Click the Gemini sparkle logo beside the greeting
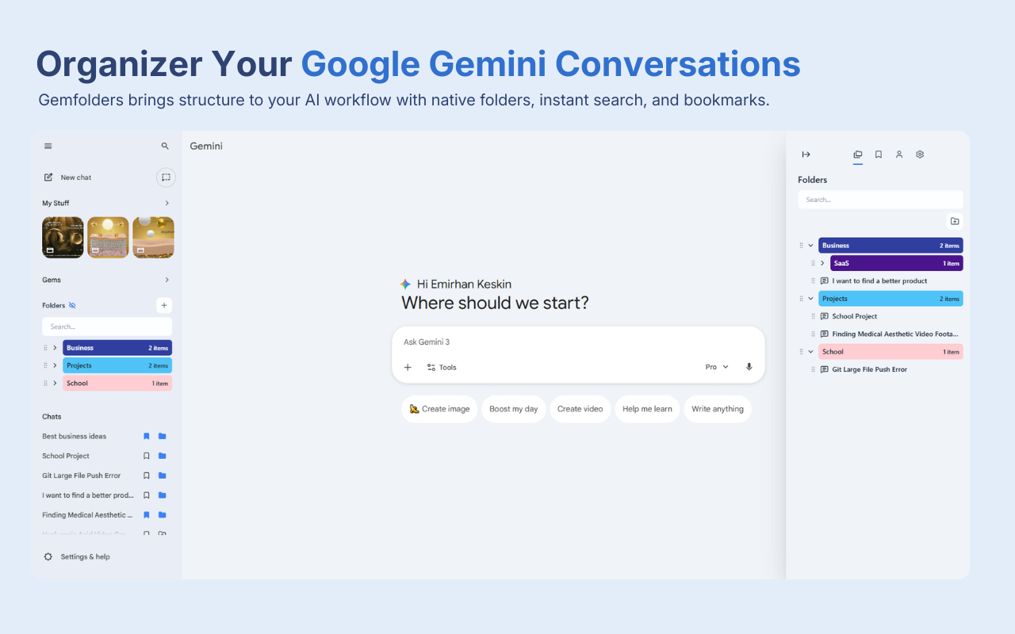 pyautogui.click(x=405, y=284)
